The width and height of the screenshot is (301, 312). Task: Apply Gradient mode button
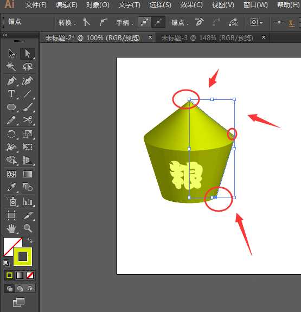pyautogui.click(x=20, y=276)
